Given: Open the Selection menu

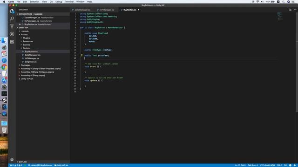Looking at the screenshot, I should pyautogui.click(x=34, y=2).
